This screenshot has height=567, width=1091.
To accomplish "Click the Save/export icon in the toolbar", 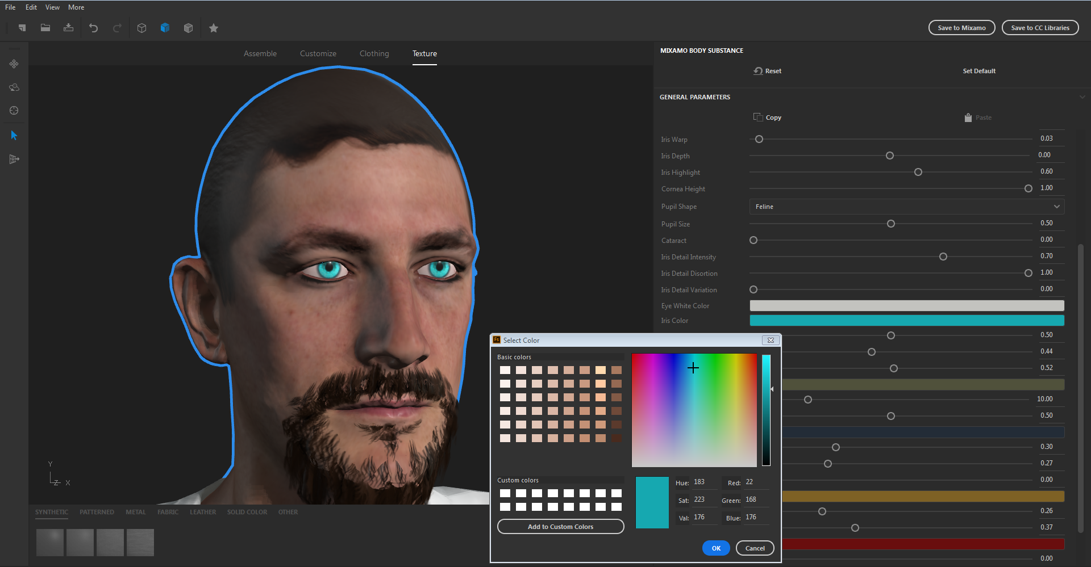I will coord(68,28).
